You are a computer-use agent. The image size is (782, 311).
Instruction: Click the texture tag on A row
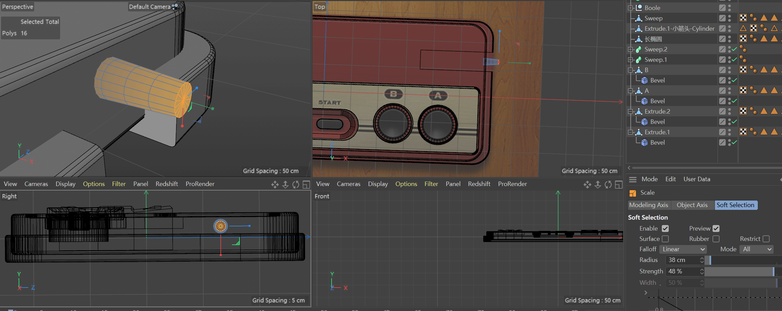click(x=753, y=90)
